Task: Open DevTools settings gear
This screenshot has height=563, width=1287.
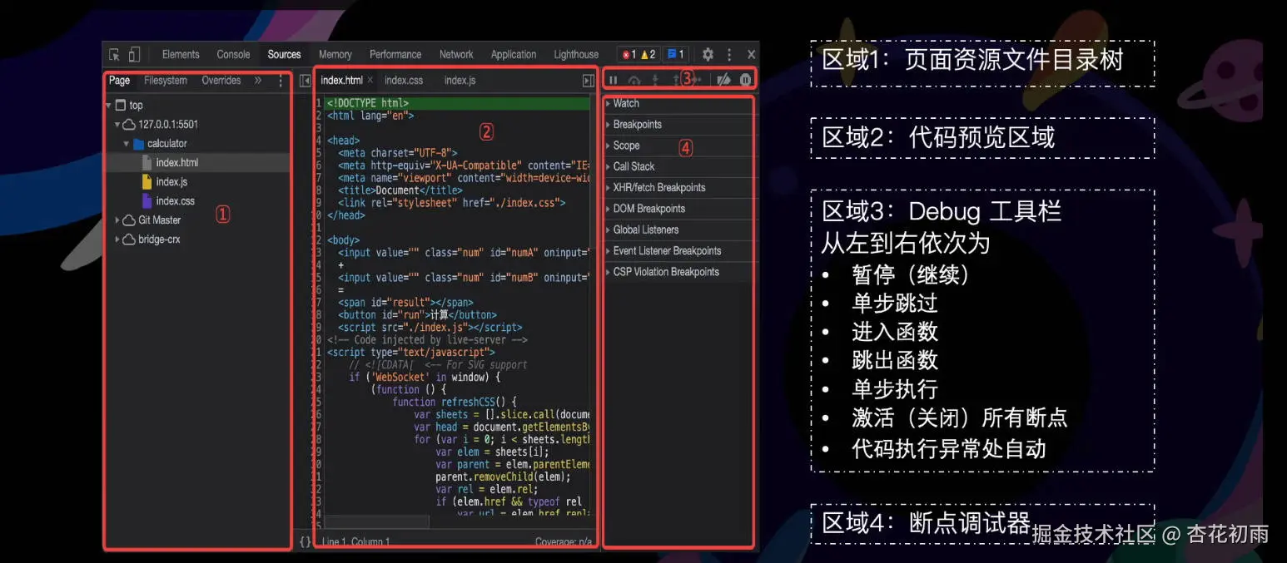Action: (708, 54)
